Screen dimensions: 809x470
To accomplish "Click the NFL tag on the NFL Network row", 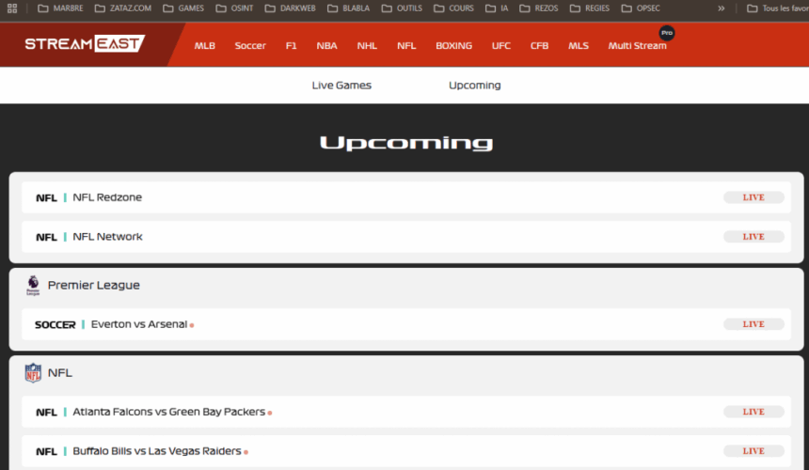I will click(x=46, y=237).
